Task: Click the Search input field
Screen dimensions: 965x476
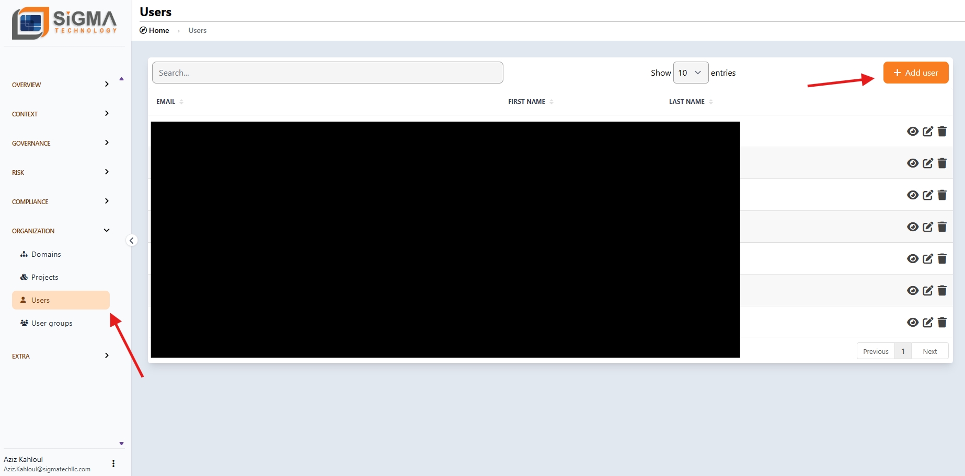Action: (x=327, y=73)
